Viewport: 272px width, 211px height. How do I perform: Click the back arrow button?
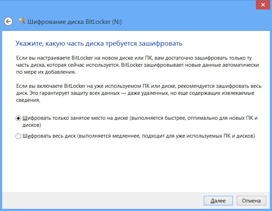(8, 21)
